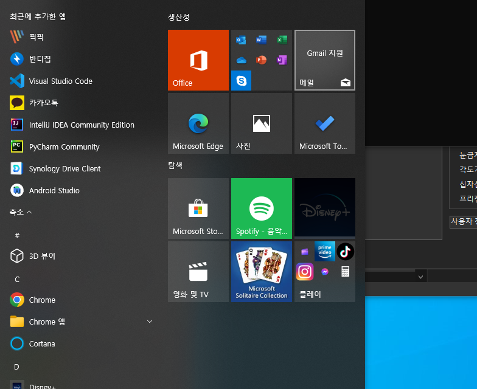
Task: Open Visual Studio Code
Action: [x=81, y=81]
